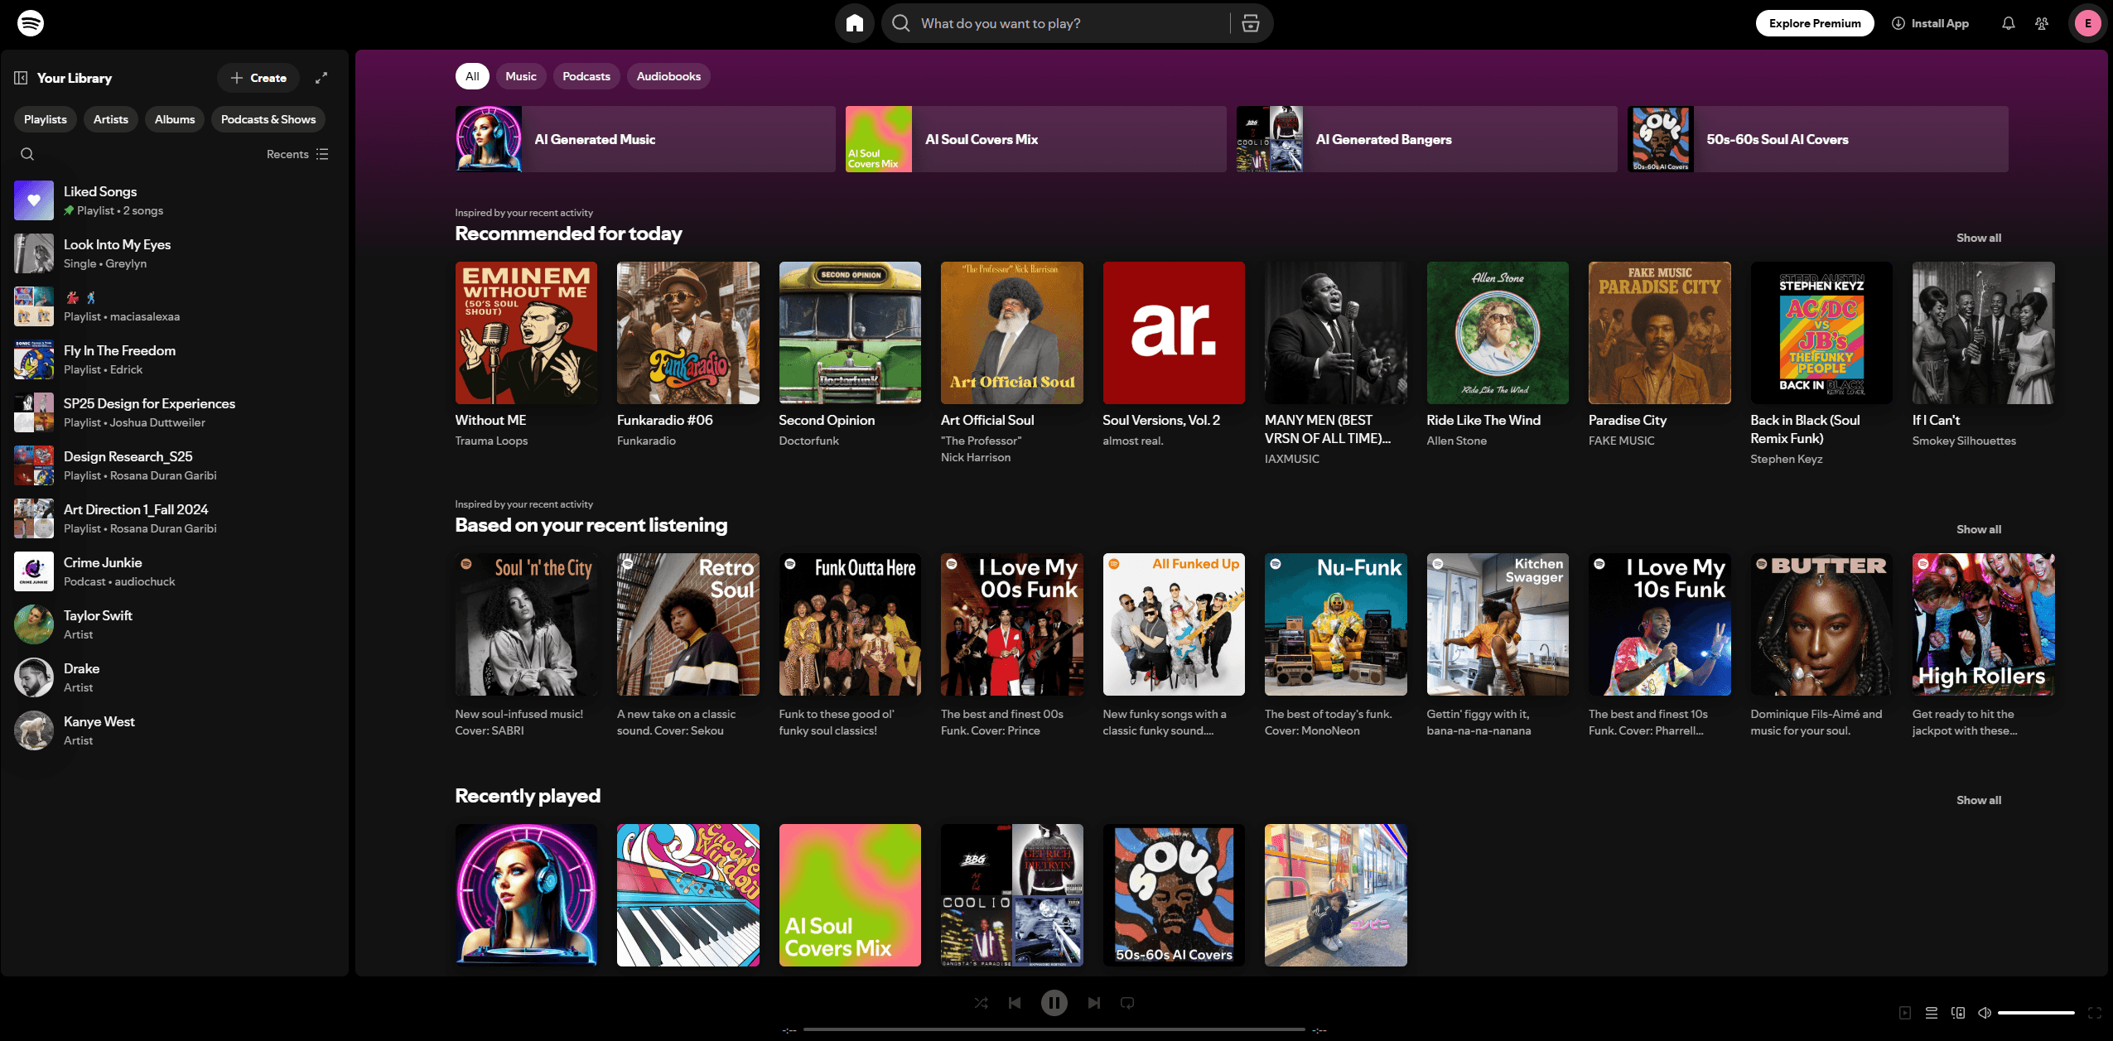Go to Spotify Home via house icon

pyautogui.click(x=854, y=23)
